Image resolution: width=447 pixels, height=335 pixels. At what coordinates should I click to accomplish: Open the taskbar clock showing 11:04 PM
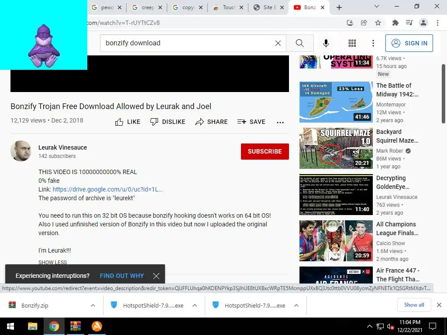pyautogui.click(x=409, y=326)
